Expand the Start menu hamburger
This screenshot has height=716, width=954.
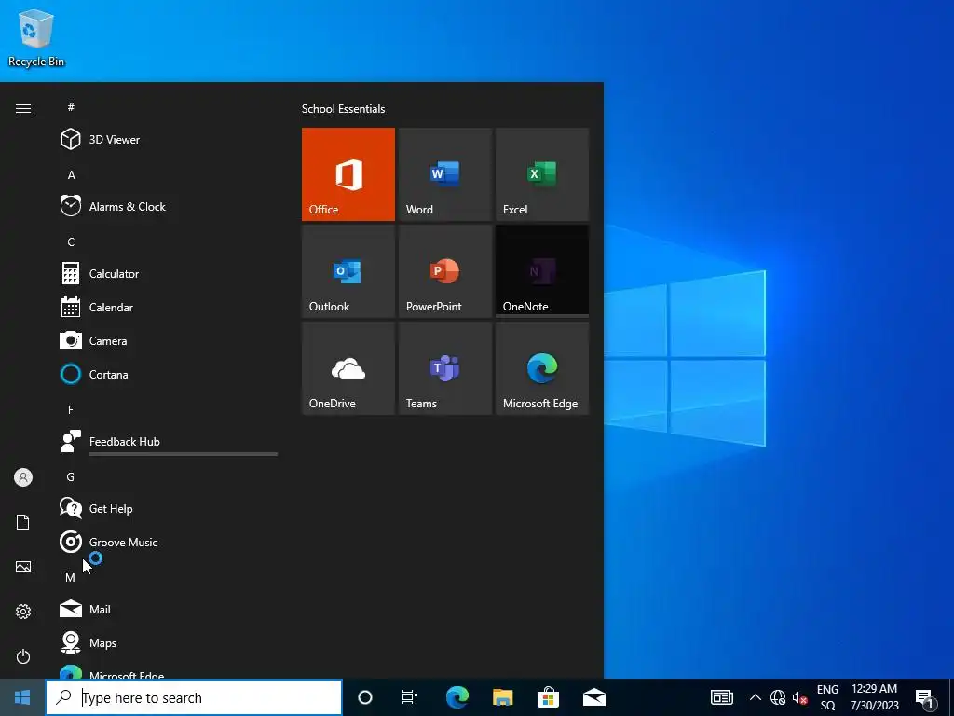23,108
